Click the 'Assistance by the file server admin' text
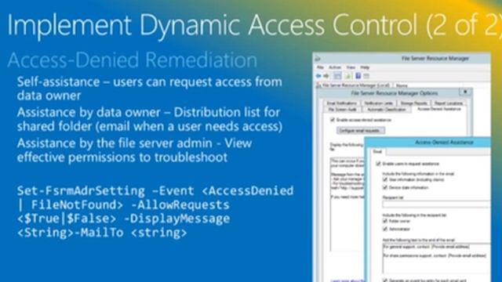502x282 pixels. tap(134, 150)
